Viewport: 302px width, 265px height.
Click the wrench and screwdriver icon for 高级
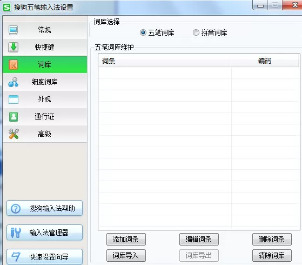(x=14, y=134)
